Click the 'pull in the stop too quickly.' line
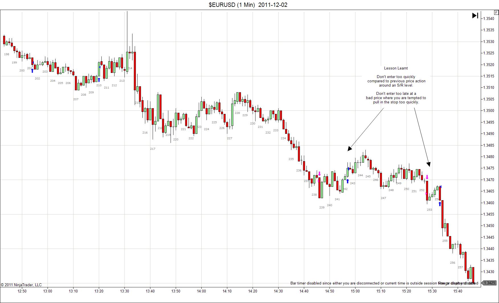499x303 pixels. pos(396,102)
